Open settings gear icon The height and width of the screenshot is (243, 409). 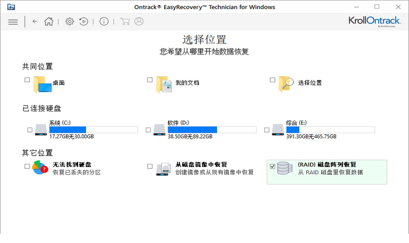pos(70,21)
